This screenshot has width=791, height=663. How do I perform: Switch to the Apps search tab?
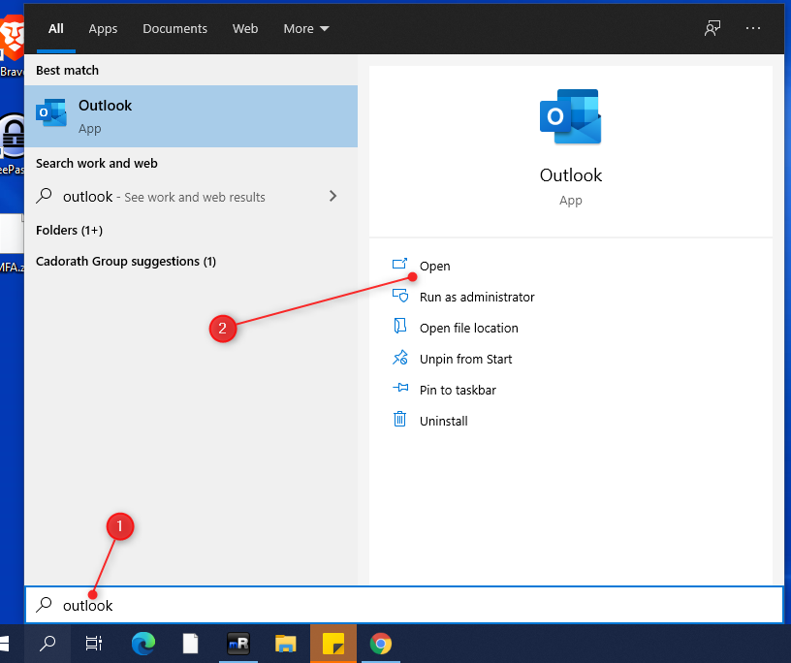[103, 29]
